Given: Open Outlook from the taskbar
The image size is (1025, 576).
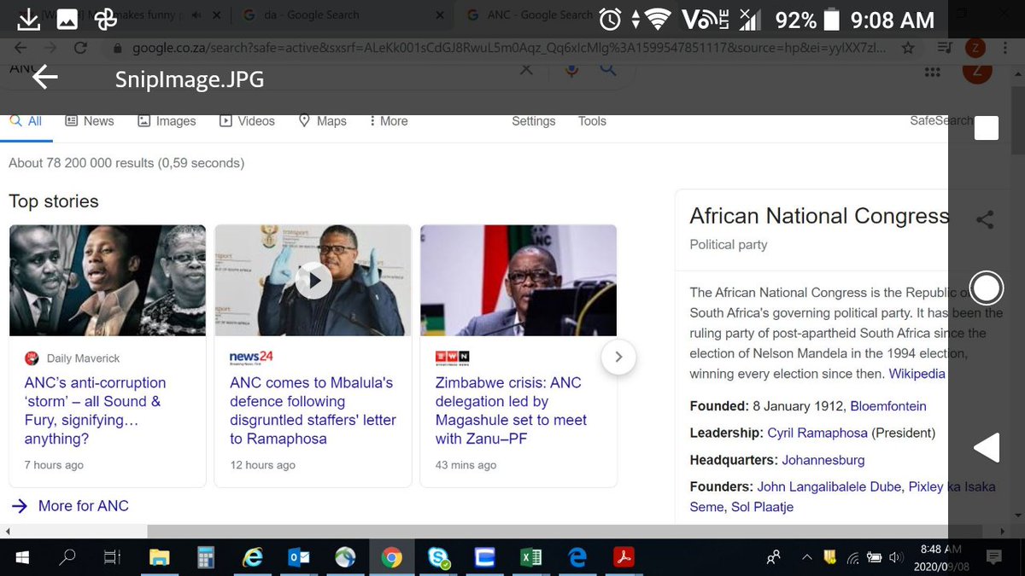Looking at the screenshot, I should tap(299, 558).
